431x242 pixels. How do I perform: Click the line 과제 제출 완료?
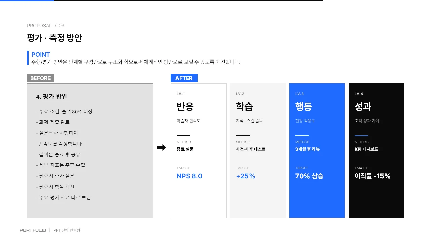53,122
